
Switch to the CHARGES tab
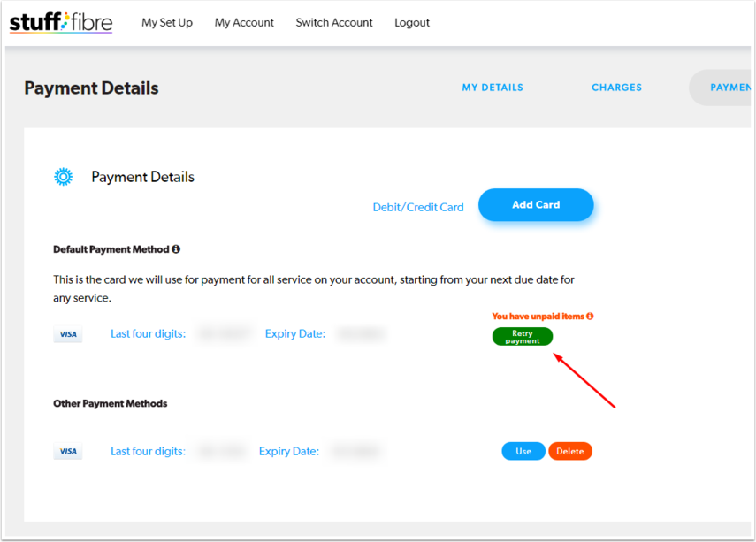pyautogui.click(x=616, y=88)
